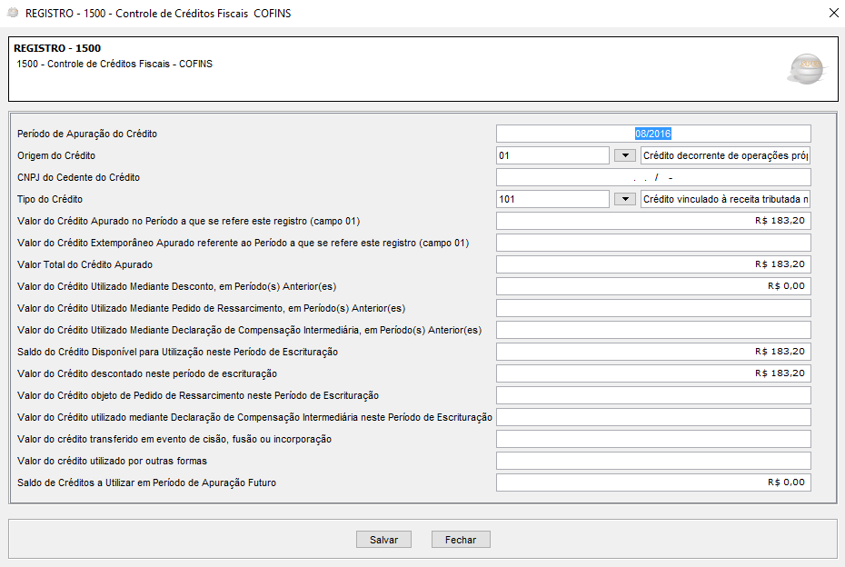Click the crédito utilizado por outras formas field
This screenshot has width=845, height=567.
pos(653,461)
